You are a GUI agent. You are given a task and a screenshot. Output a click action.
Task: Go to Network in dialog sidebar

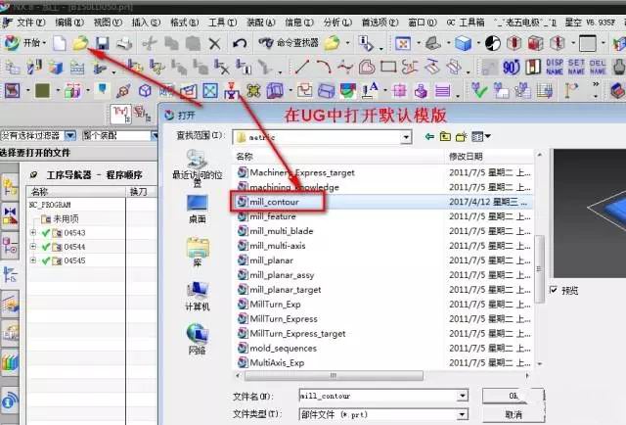(198, 339)
